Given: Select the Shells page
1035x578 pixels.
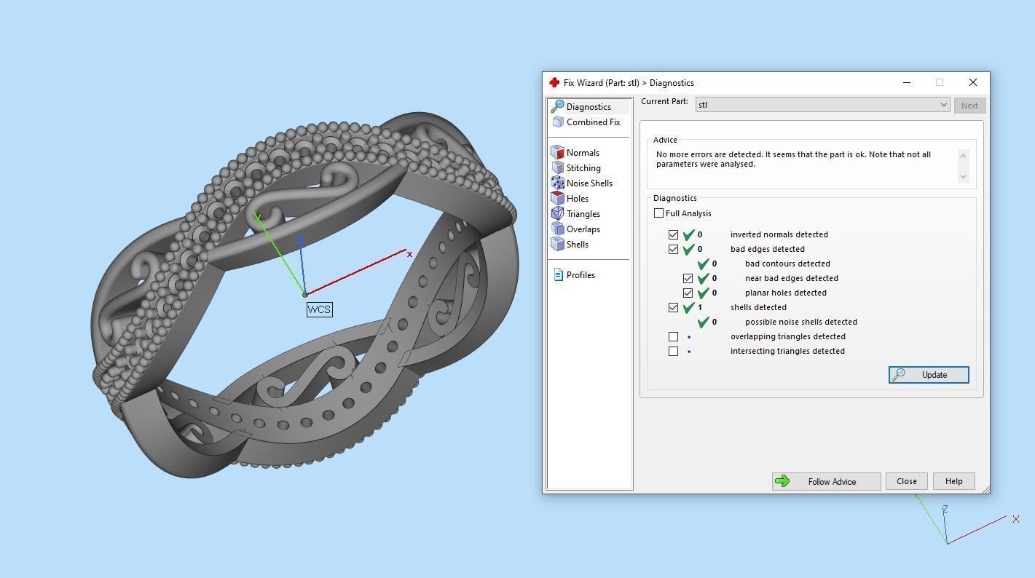Looking at the screenshot, I should pos(578,245).
